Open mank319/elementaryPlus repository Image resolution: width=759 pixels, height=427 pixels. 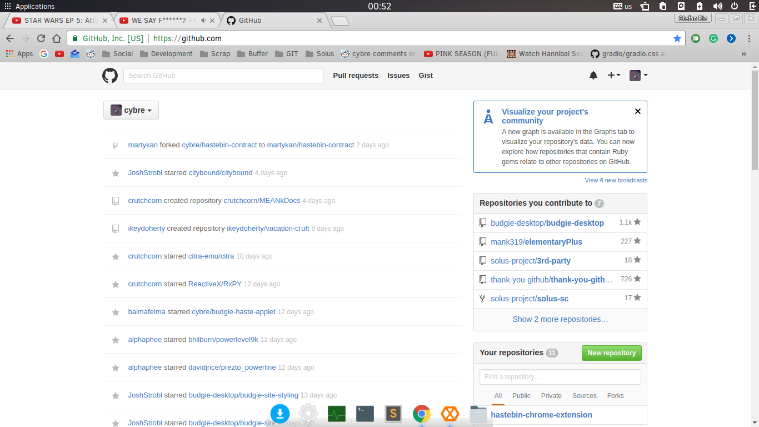[536, 242]
